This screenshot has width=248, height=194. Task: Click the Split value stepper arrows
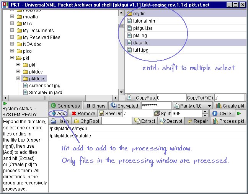(x=205, y=114)
